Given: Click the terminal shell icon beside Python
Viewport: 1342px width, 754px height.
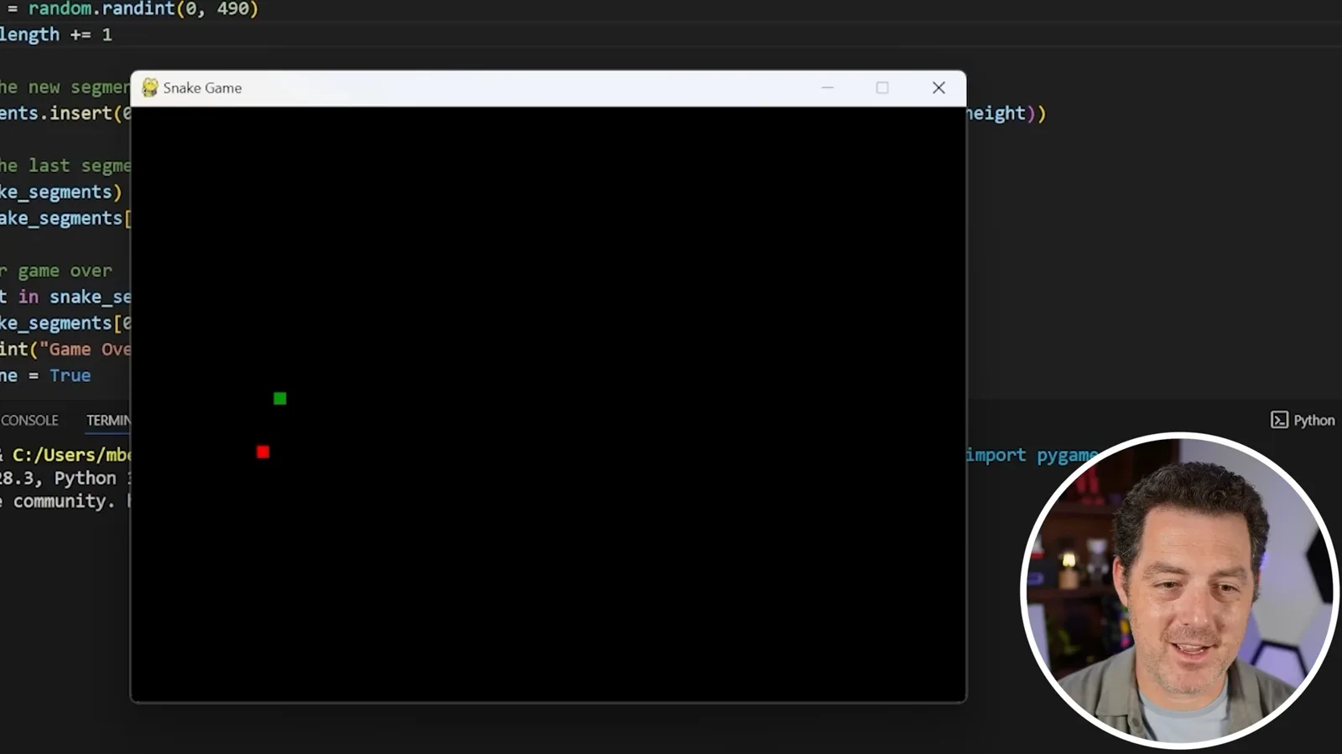Looking at the screenshot, I should [1279, 421].
